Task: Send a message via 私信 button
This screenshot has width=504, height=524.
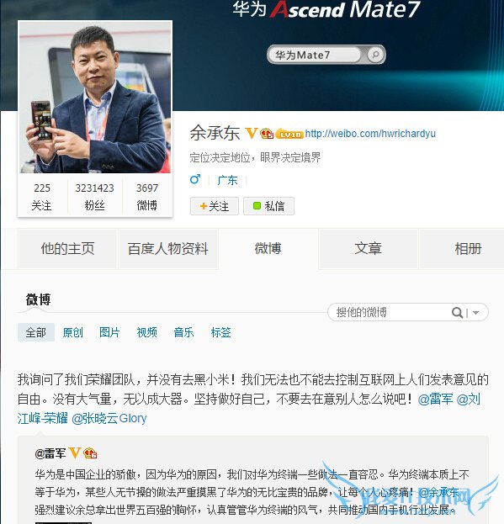Action: [268, 206]
